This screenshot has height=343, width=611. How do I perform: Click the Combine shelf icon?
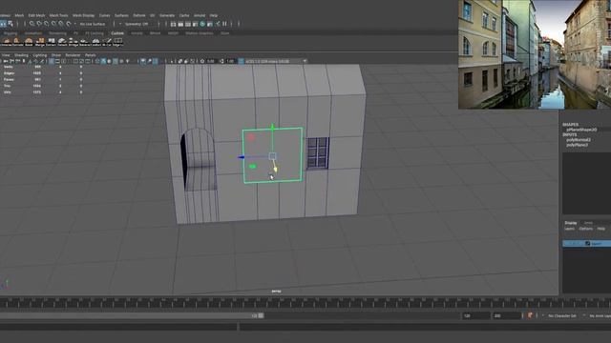tap(95, 41)
